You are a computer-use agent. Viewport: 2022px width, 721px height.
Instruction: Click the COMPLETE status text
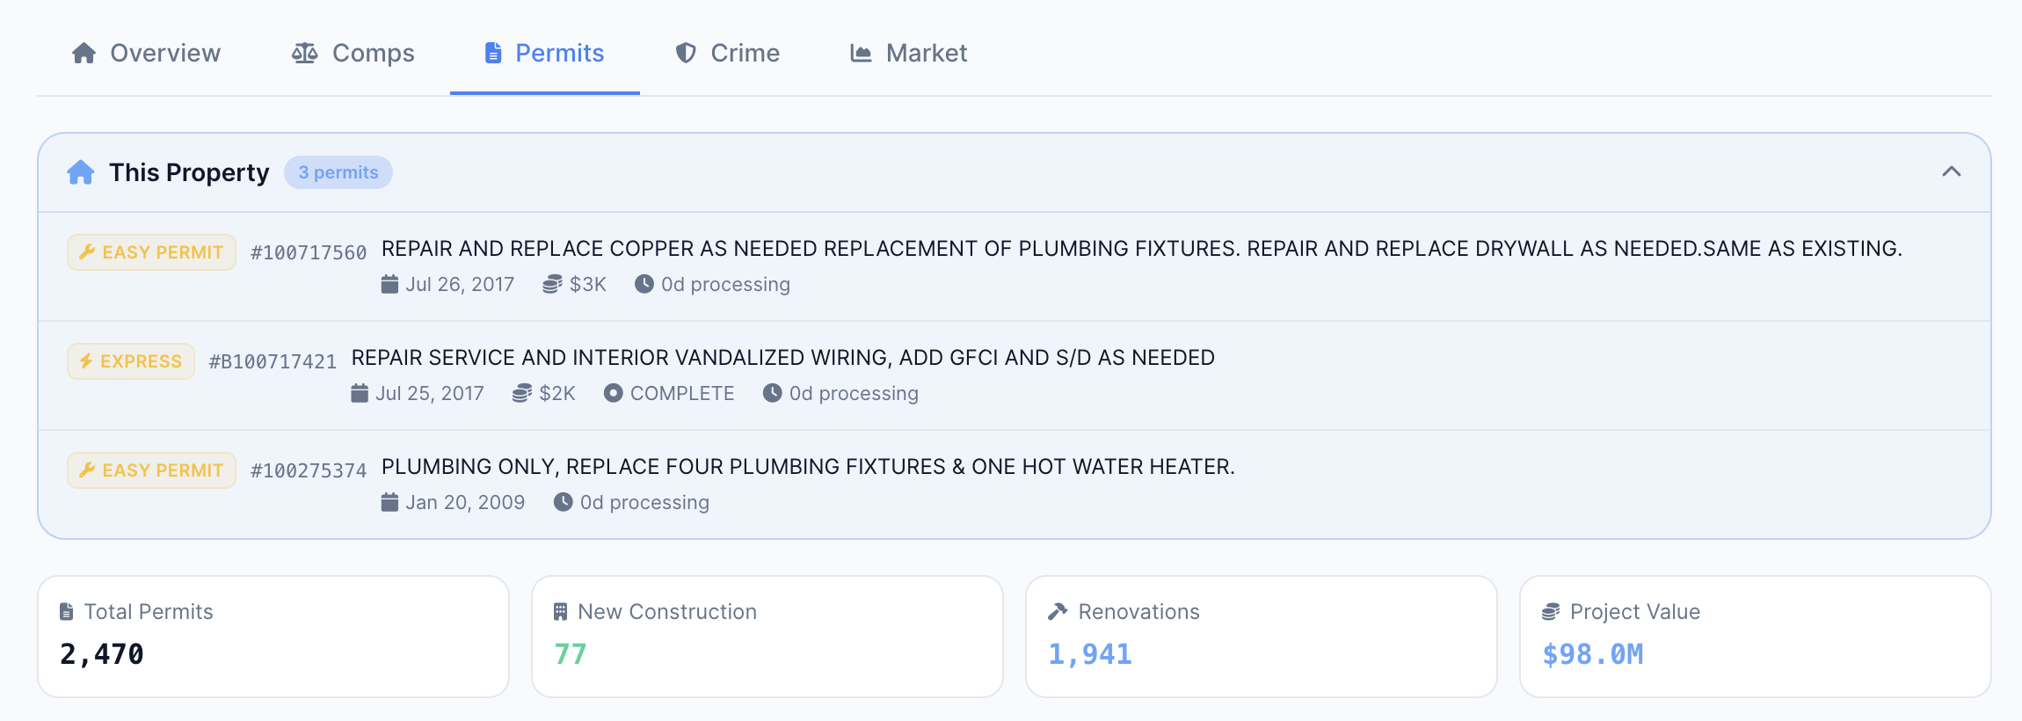click(x=682, y=394)
